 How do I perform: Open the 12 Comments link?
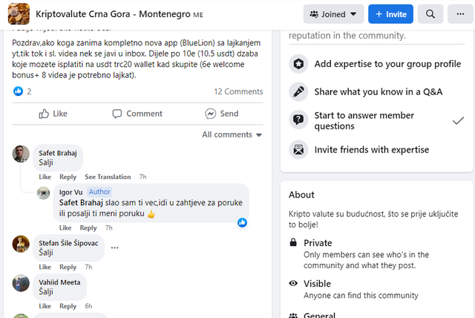[x=238, y=91]
